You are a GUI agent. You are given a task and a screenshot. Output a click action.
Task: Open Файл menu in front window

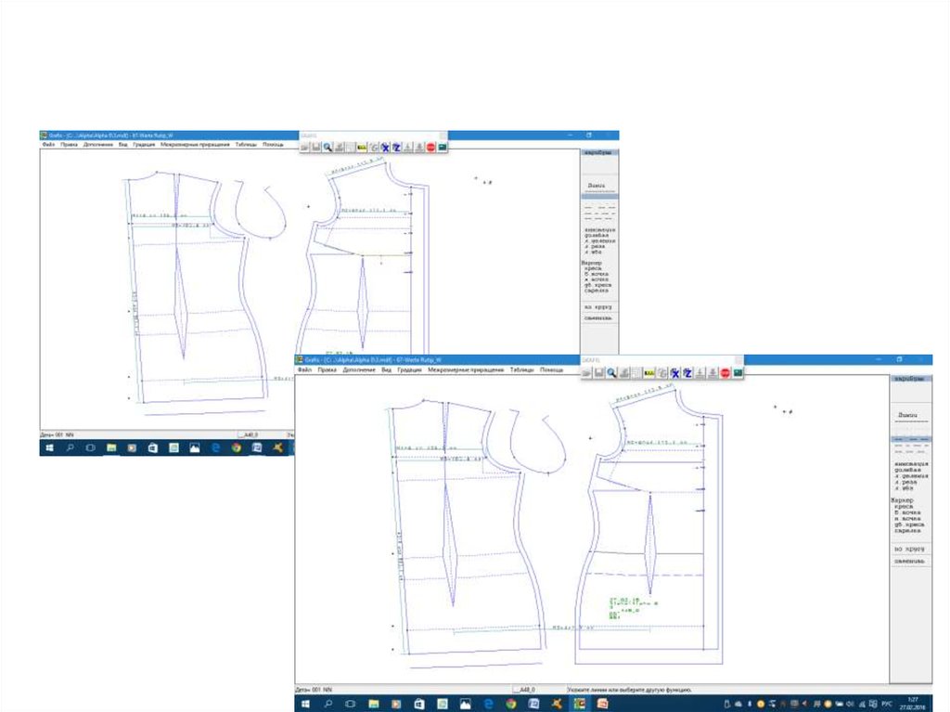304,369
